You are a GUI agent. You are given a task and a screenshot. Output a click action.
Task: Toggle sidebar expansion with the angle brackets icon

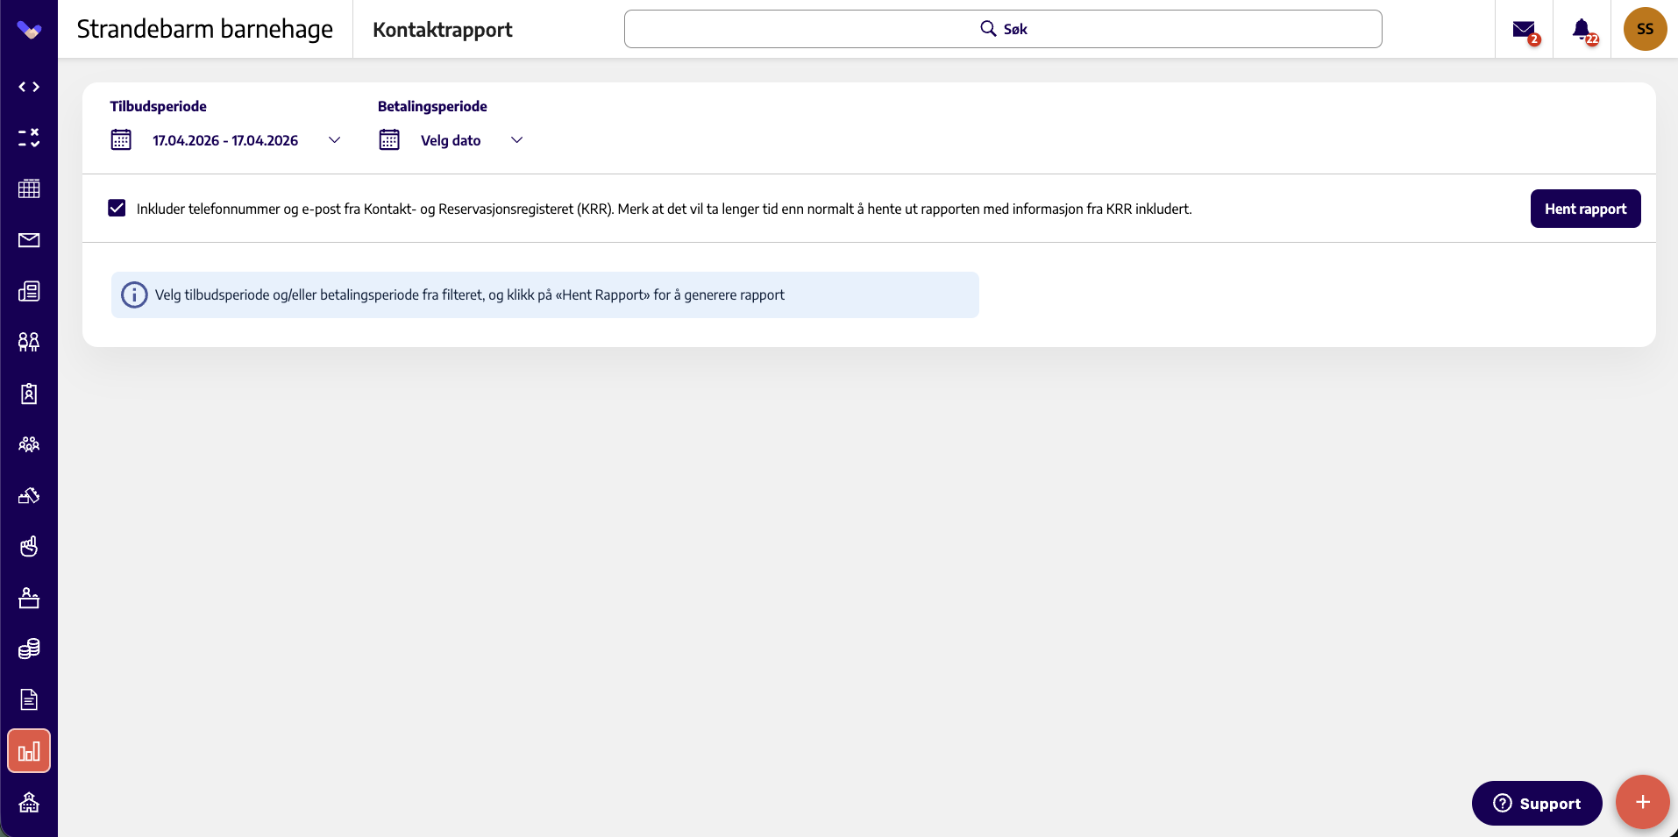pos(29,87)
